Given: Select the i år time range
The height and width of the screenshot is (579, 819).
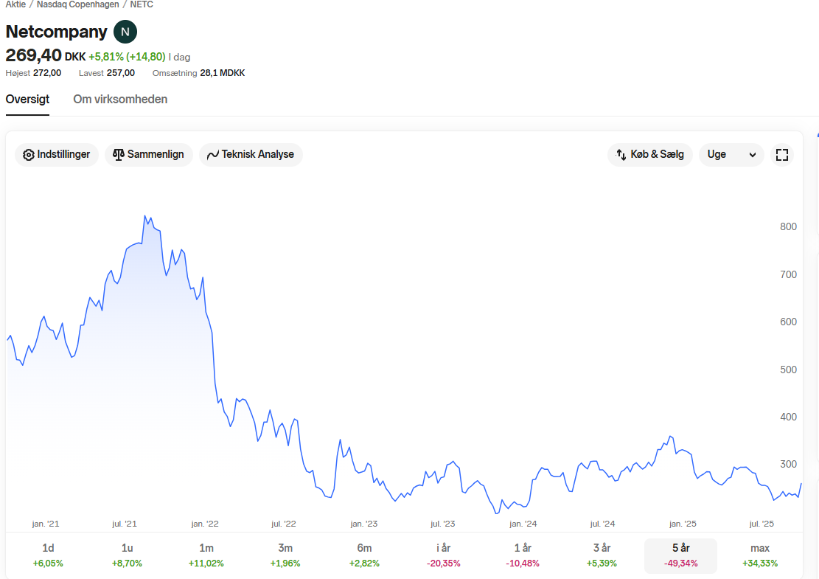Looking at the screenshot, I should pos(444,555).
